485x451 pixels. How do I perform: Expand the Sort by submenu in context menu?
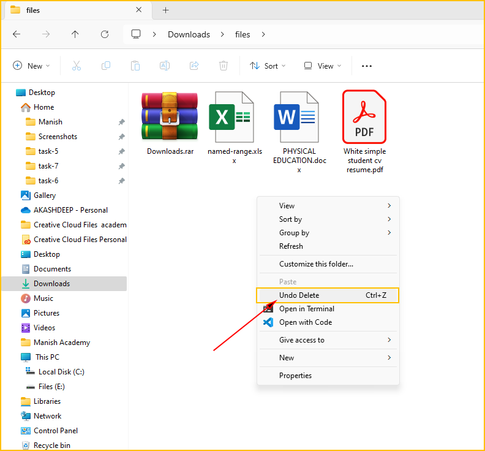tap(328, 219)
